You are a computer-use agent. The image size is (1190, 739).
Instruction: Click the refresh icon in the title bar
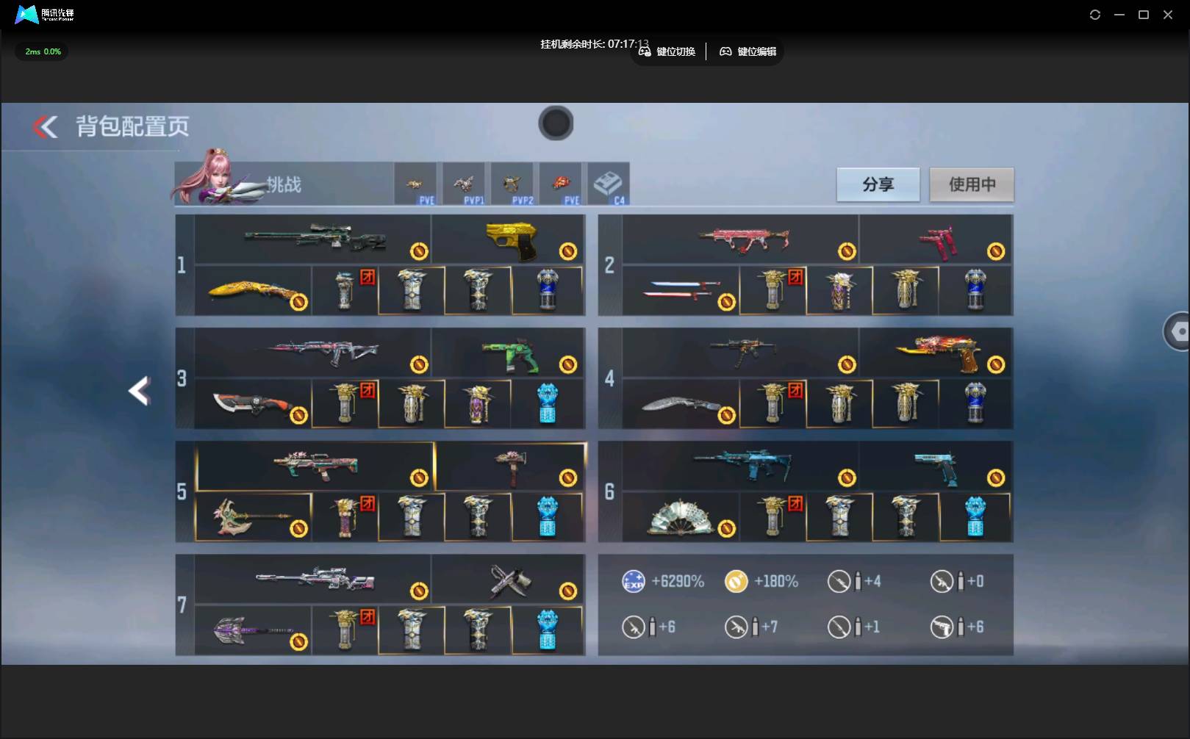tap(1094, 15)
